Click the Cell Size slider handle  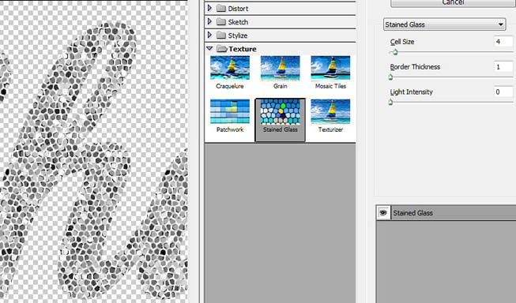395,52
